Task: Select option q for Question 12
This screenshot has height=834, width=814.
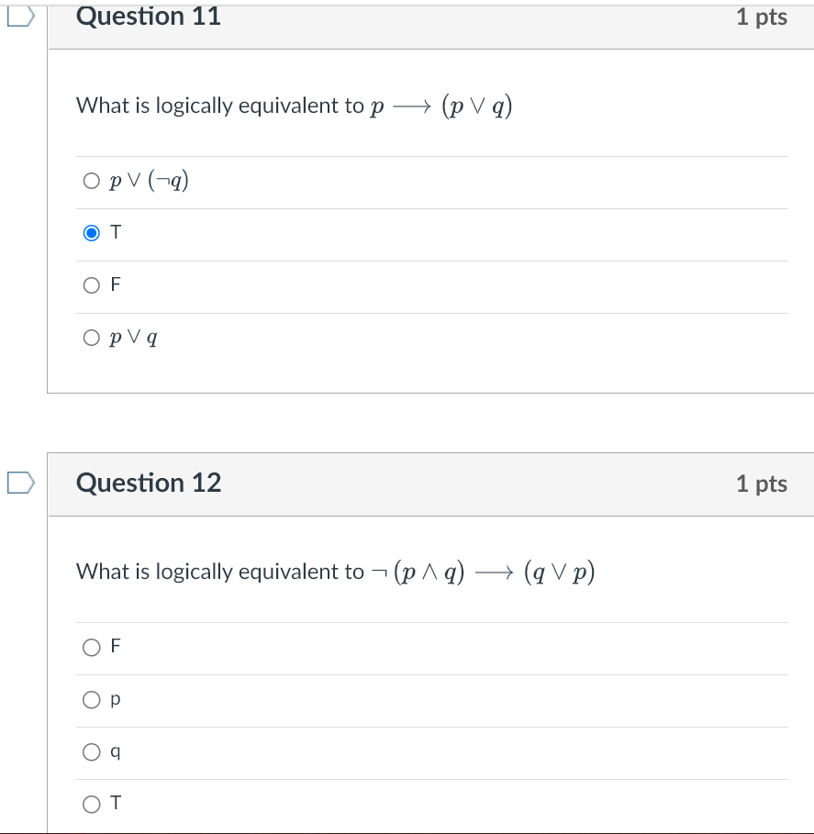Action: pyautogui.click(x=92, y=751)
